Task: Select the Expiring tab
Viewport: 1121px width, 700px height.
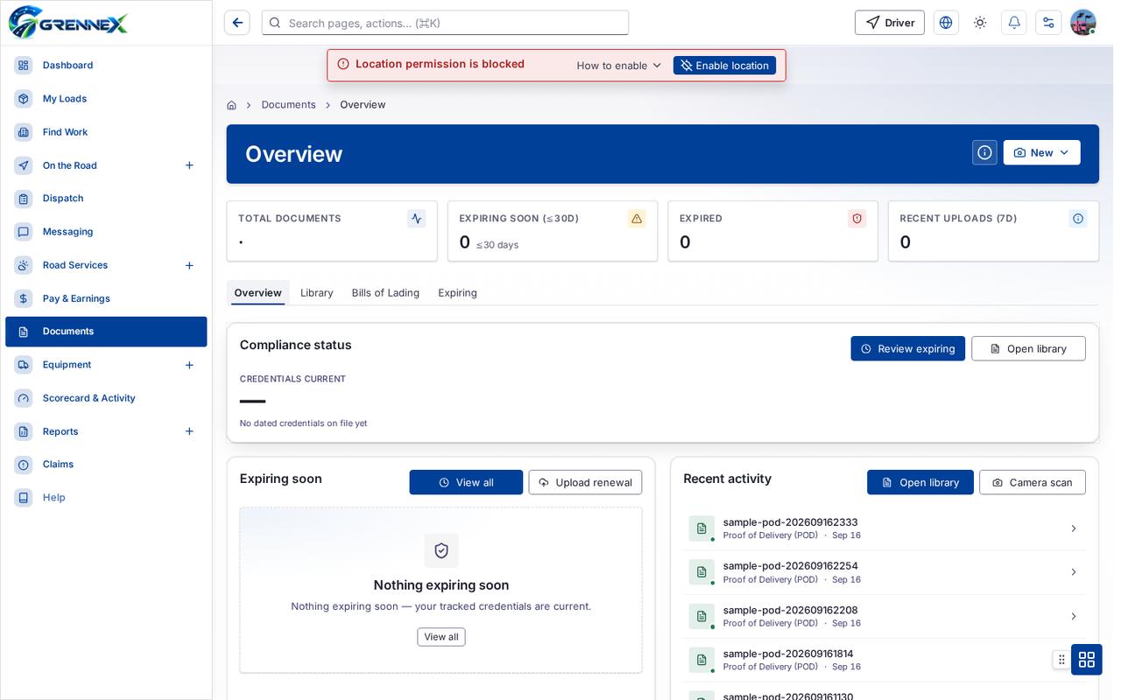Action: click(457, 292)
